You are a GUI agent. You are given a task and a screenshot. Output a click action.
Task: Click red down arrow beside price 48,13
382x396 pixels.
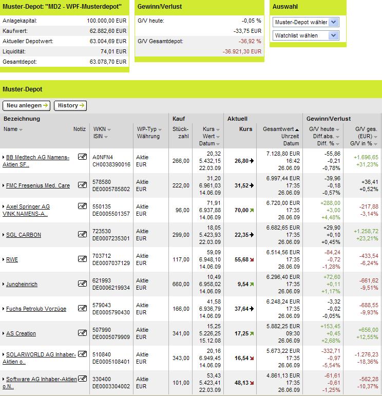(252, 383)
